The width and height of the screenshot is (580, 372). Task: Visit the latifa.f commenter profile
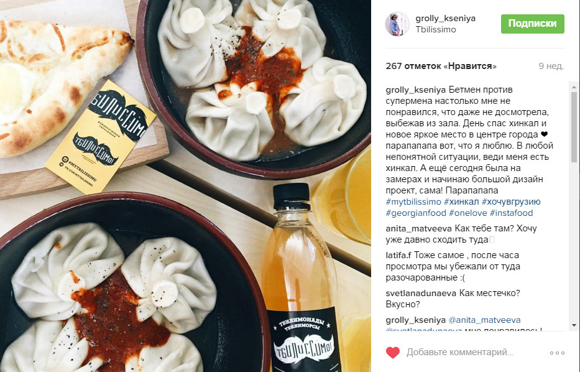click(x=398, y=255)
